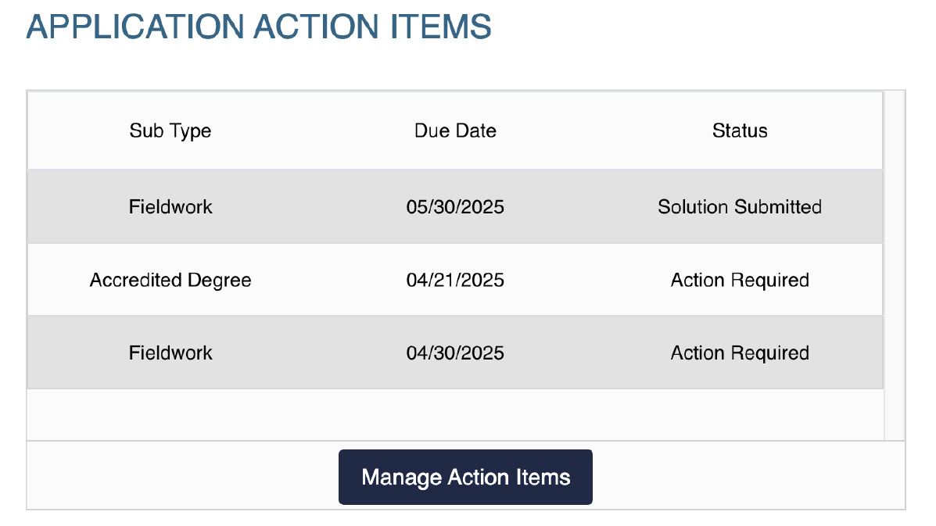936x526 pixels.
Task: Click the Accredited Degree sub type cell
Action: [x=170, y=281]
